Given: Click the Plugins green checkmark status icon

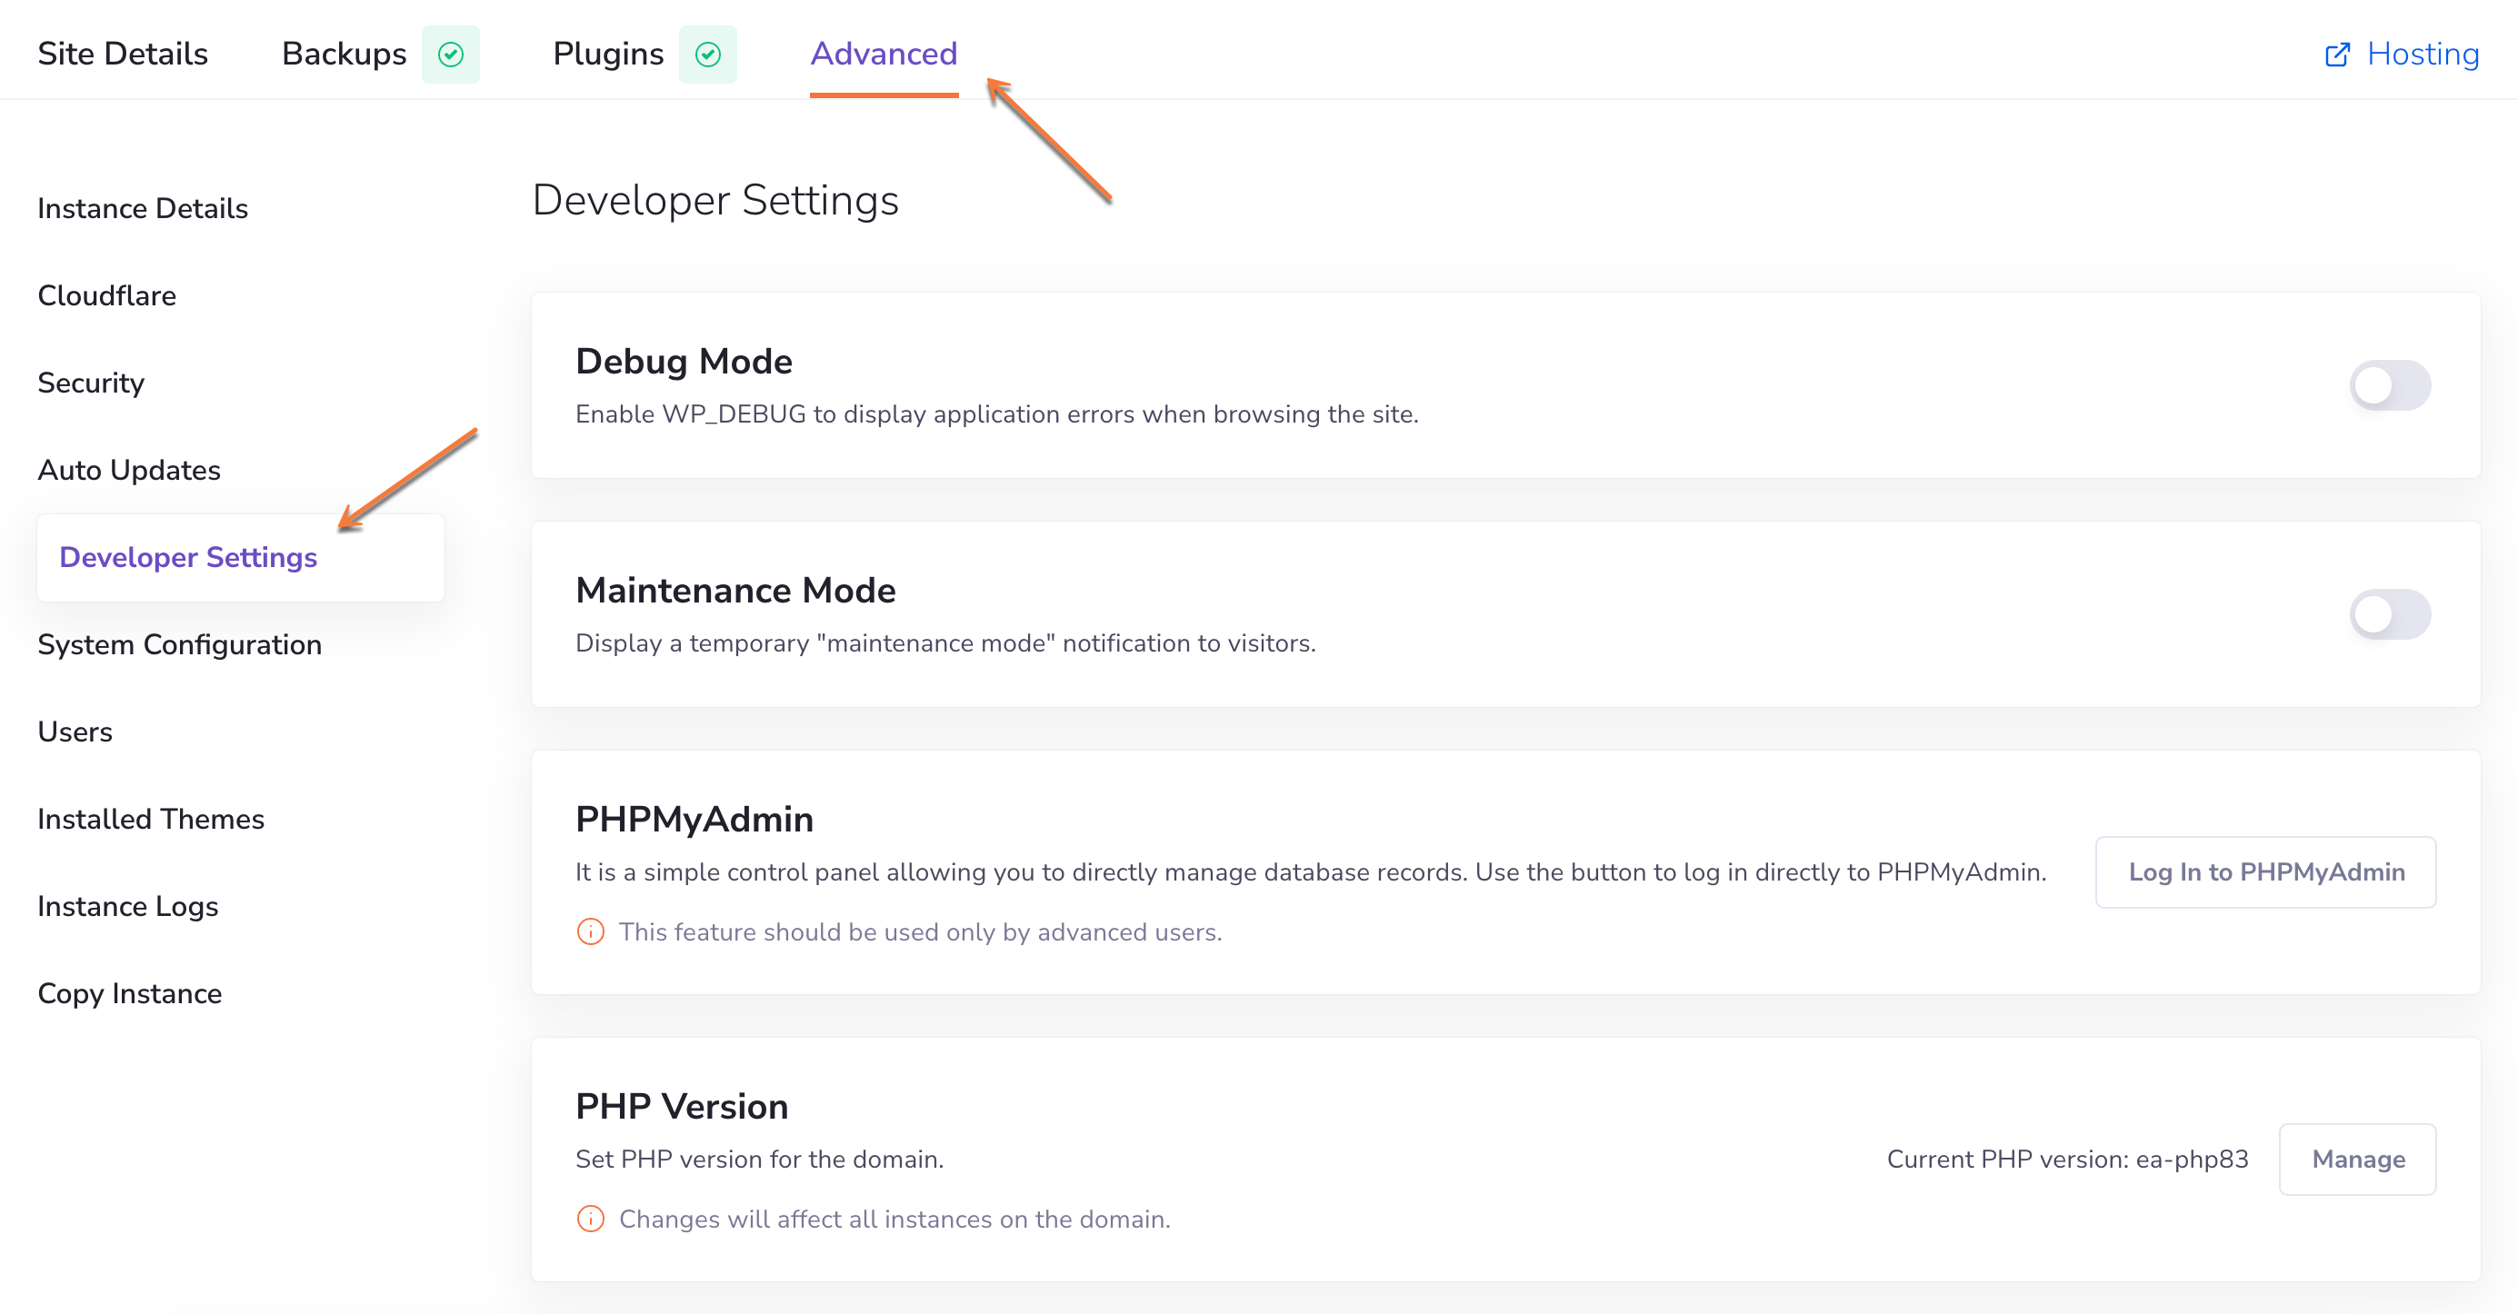Looking at the screenshot, I should [x=708, y=54].
